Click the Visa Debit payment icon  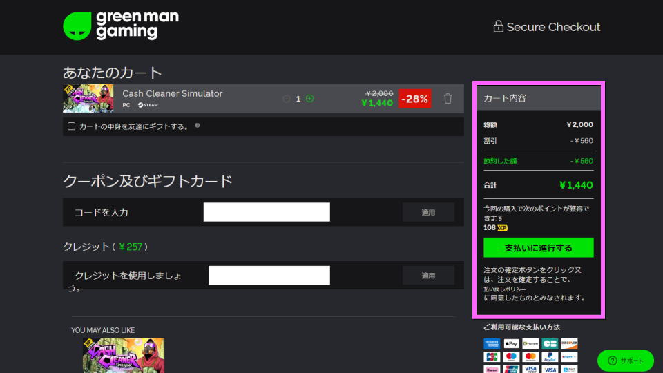tap(530, 369)
